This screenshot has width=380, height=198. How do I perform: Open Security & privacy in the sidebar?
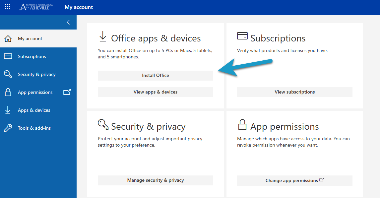point(38,74)
